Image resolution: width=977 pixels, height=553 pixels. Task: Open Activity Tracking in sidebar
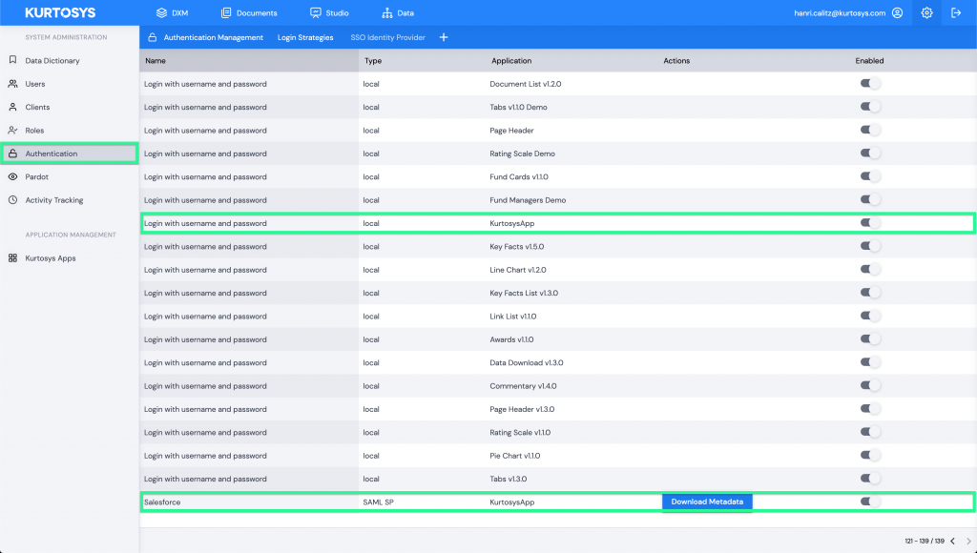[53, 200]
